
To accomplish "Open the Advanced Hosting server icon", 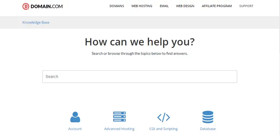I will tap(119, 117).
